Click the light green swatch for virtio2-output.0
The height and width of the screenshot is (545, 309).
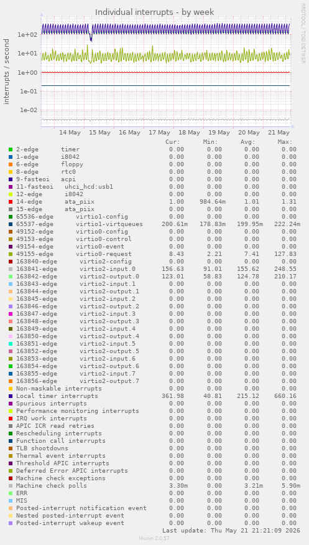11,277
